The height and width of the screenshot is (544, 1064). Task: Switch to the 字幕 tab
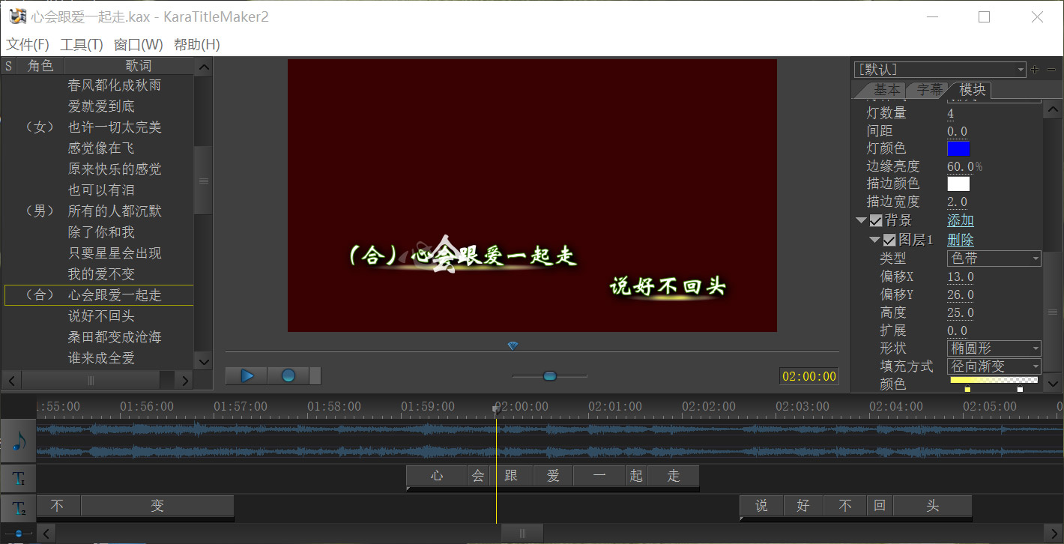tap(929, 90)
